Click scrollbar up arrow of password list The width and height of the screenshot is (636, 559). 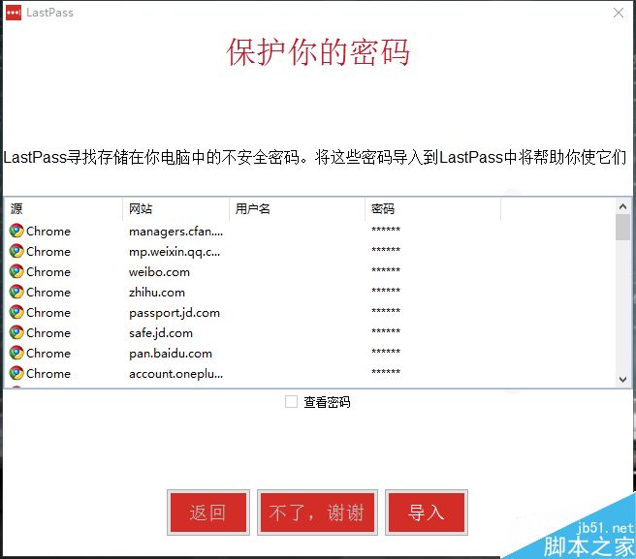coord(622,206)
